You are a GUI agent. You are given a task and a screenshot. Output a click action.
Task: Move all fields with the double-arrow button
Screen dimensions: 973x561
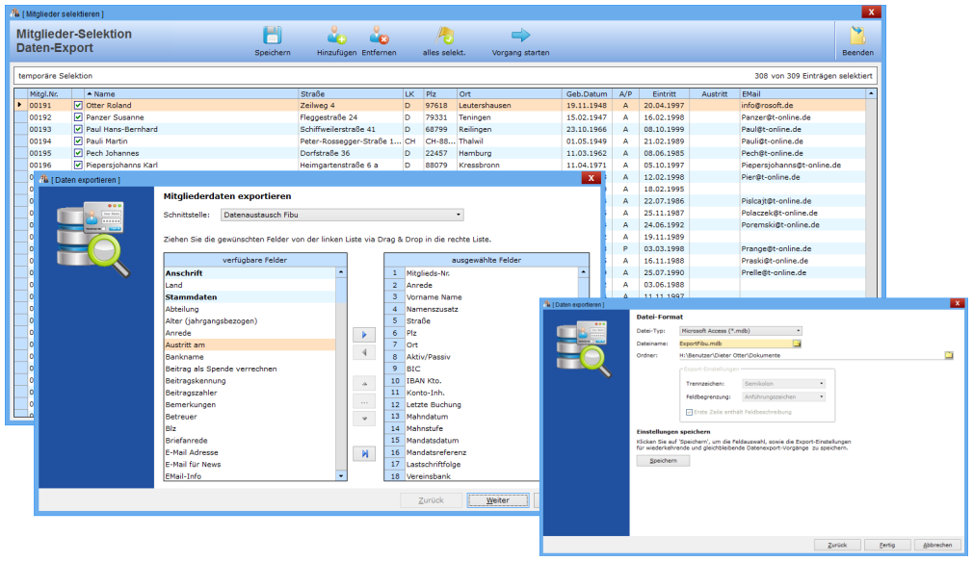pos(364,453)
